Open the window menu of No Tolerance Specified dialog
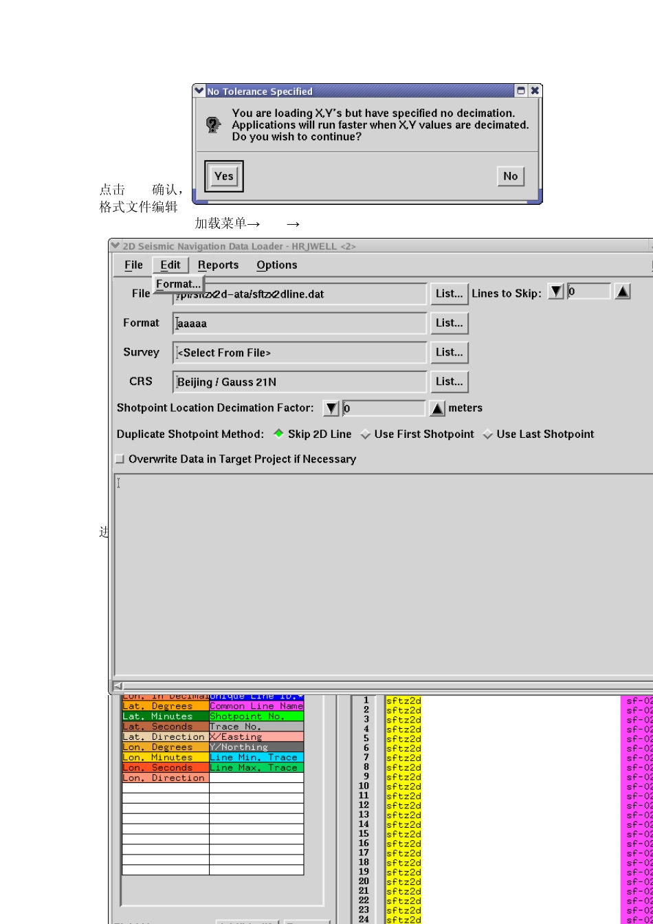Image resolution: width=653 pixels, height=924 pixels. click(x=199, y=91)
